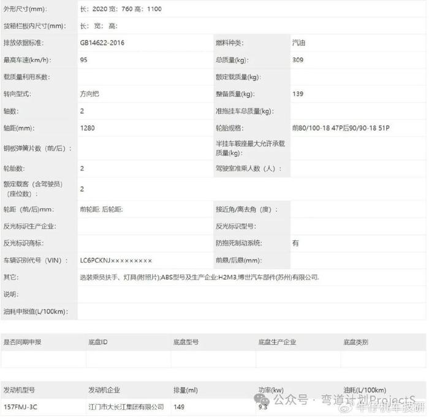Select the steering type value 方向把

[x=89, y=94]
